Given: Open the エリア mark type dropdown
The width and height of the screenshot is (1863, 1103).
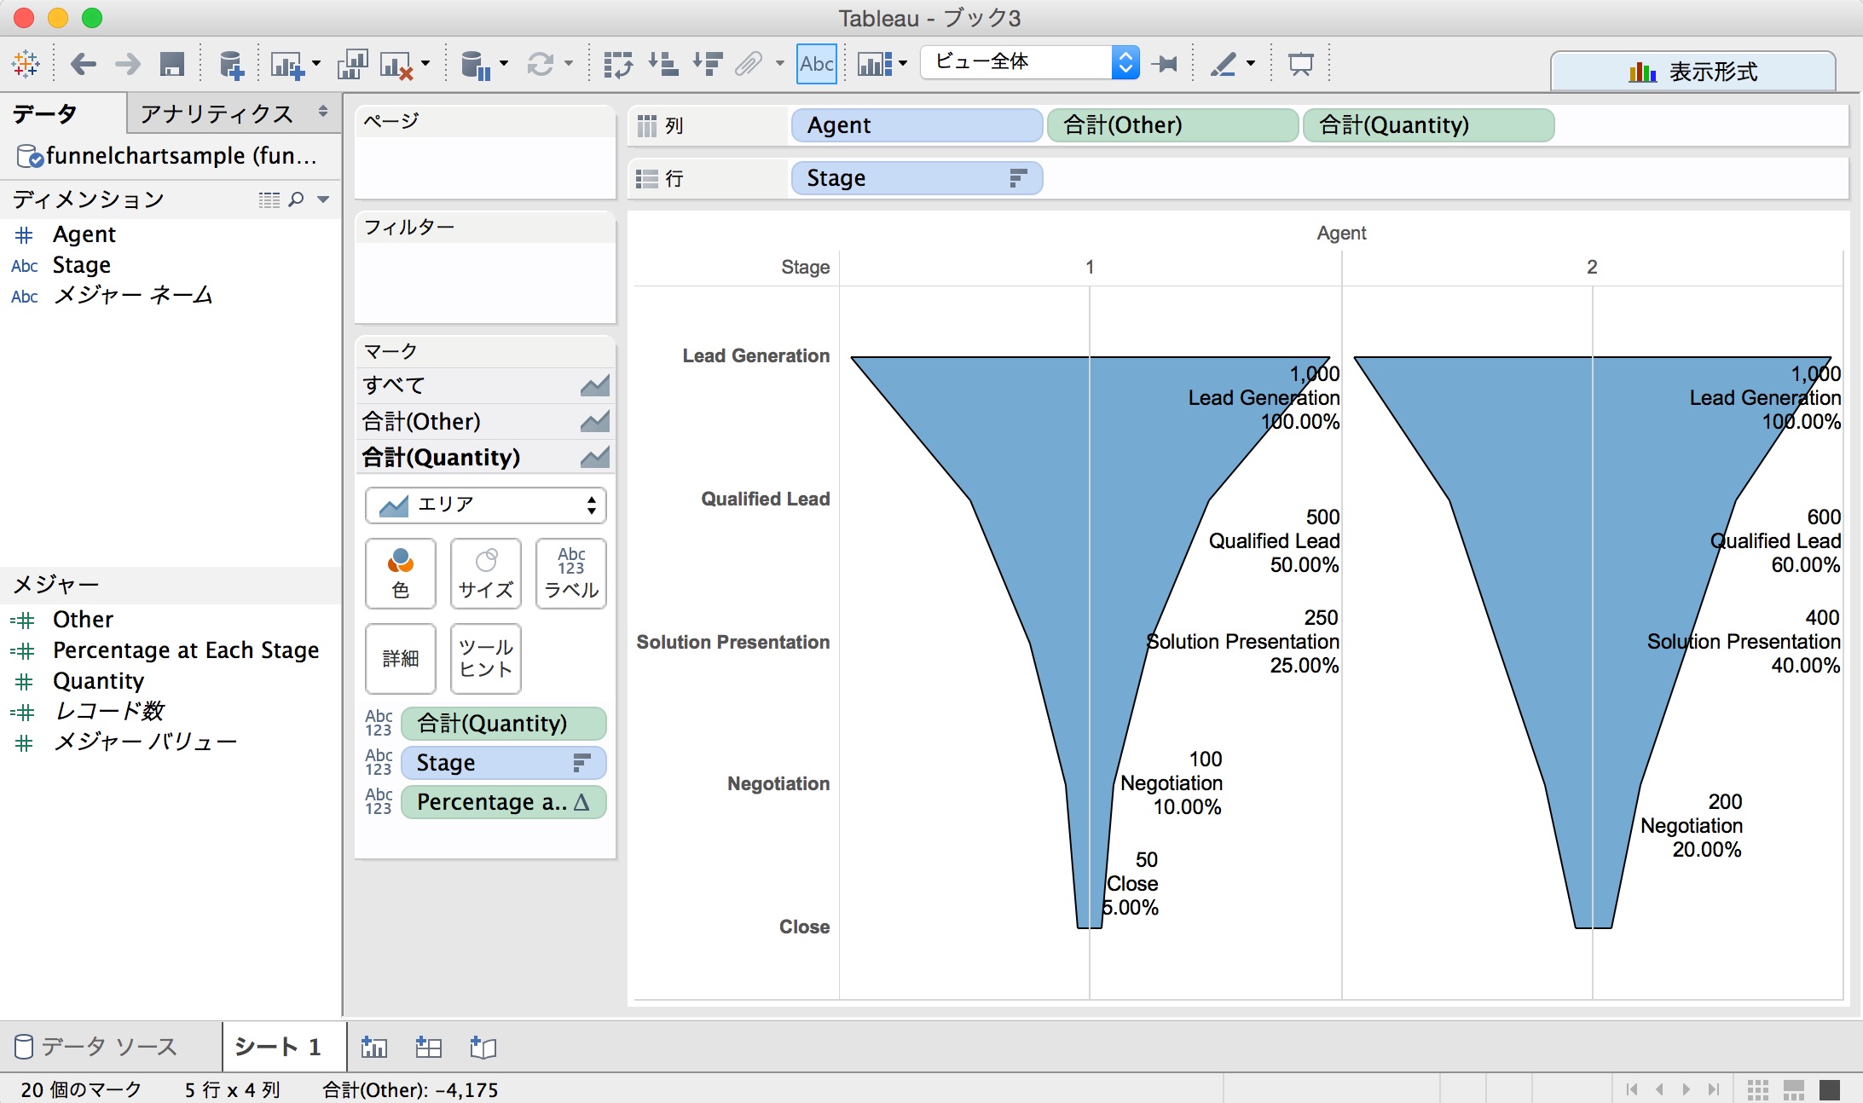Looking at the screenshot, I should tap(594, 505).
